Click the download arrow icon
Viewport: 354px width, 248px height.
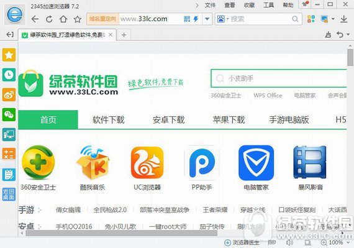point(343,19)
